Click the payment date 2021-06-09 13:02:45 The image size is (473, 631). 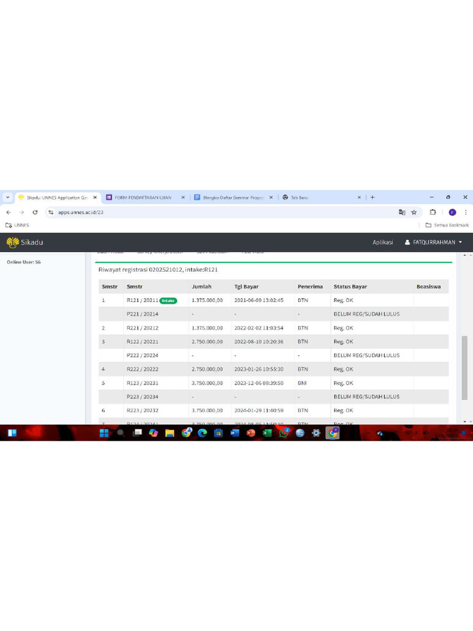coord(259,300)
